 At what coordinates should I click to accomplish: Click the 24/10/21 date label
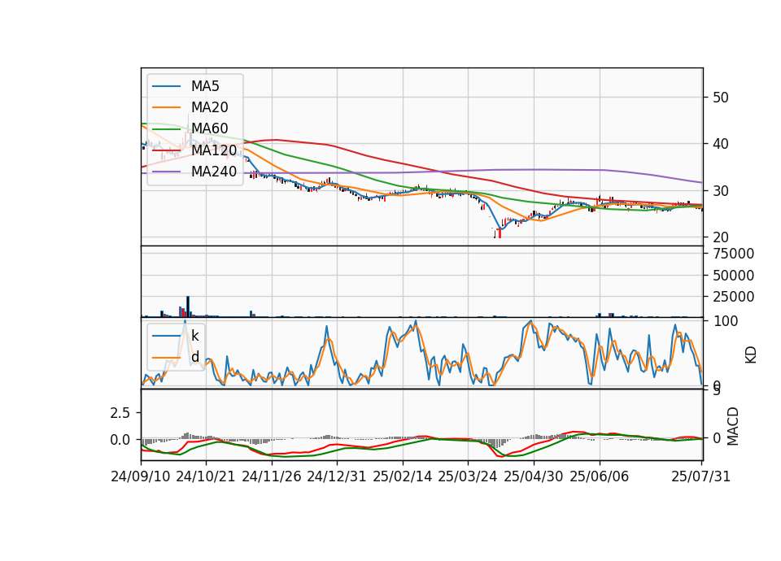[x=206, y=476]
